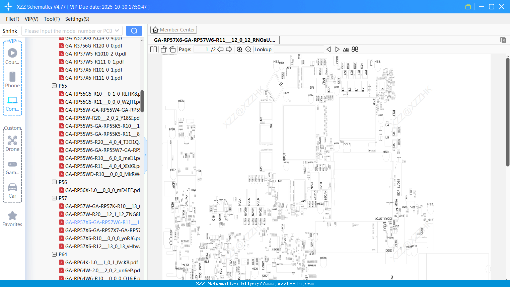Collapse the P57 folder
510x287 pixels.
pyautogui.click(x=54, y=198)
